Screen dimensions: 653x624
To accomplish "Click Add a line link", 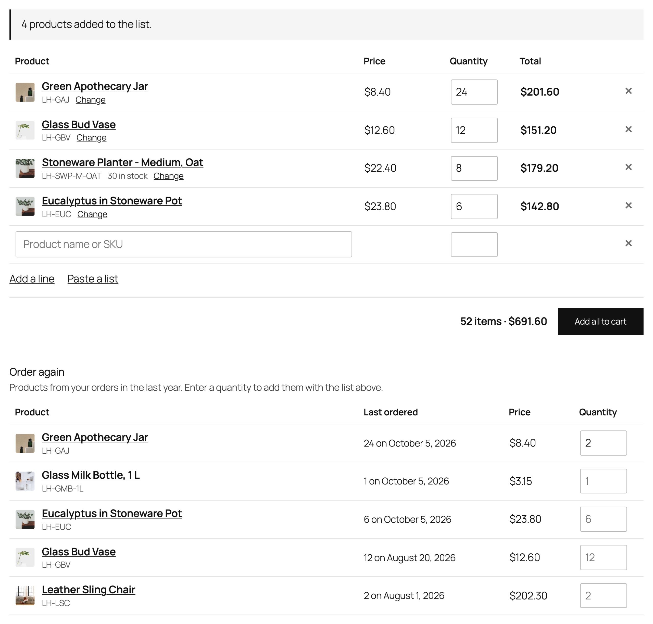I will [x=32, y=279].
